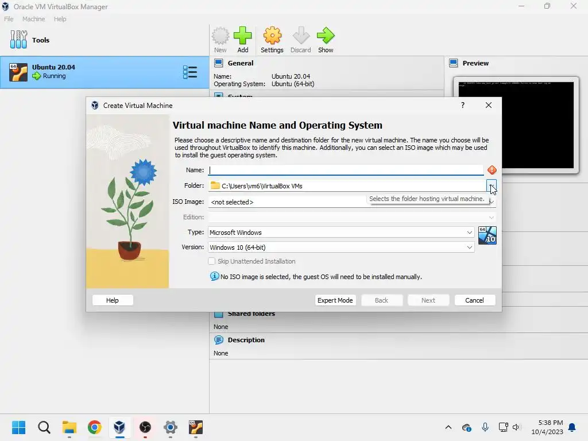Open the Folder dropdown arrow
This screenshot has height=441, width=588.
coord(492,185)
